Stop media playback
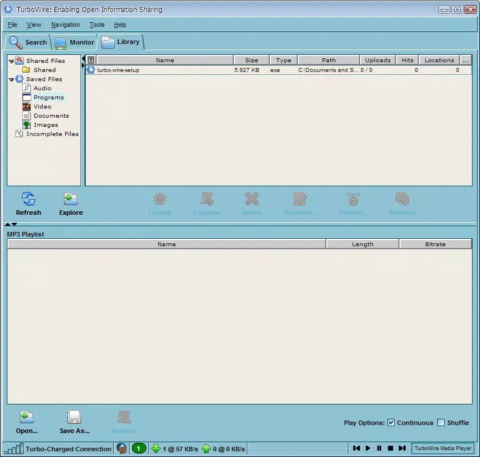 click(x=390, y=448)
